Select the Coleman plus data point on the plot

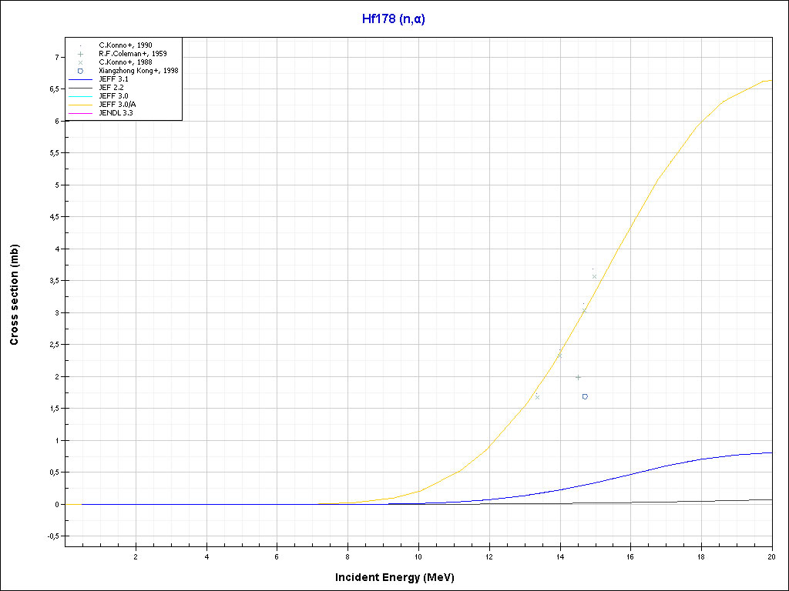tap(578, 377)
